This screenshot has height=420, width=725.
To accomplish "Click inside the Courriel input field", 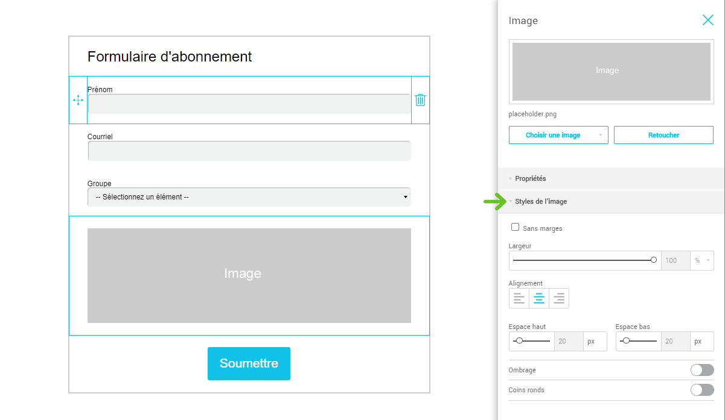I will [x=249, y=151].
